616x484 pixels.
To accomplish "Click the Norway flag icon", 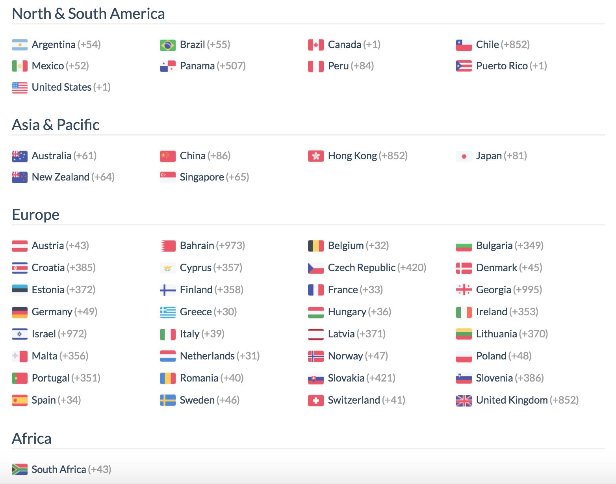I will tap(316, 356).
